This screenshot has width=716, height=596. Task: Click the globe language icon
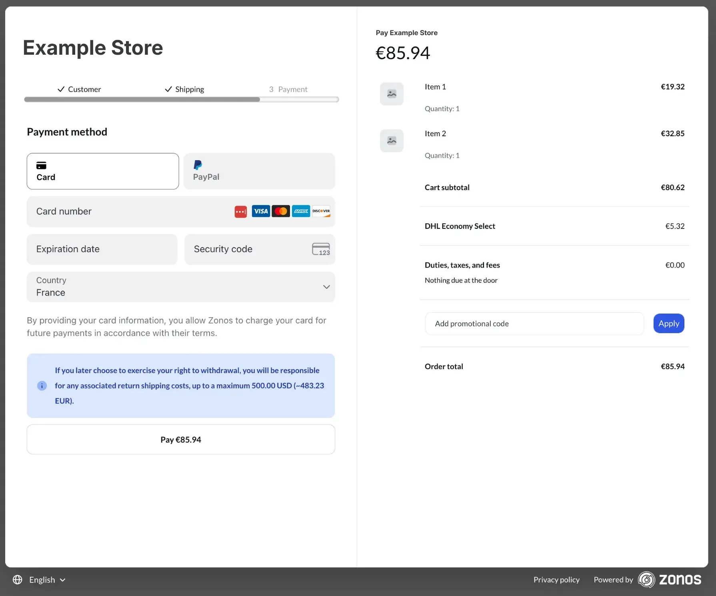tap(18, 580)
